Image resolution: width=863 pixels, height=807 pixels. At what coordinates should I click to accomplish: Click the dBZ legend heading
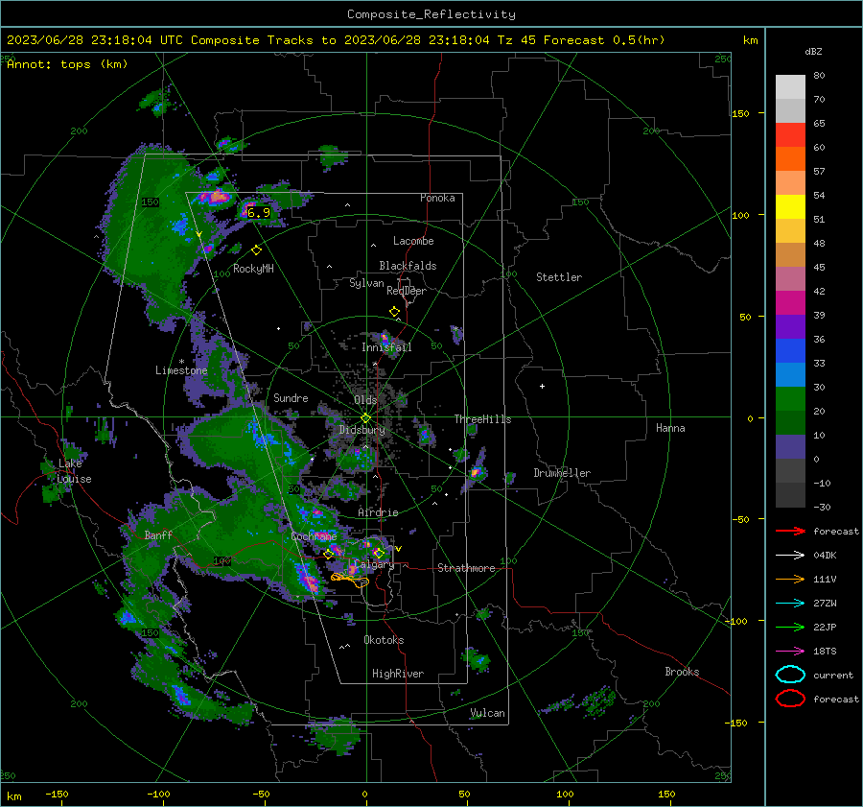point(813,51)
